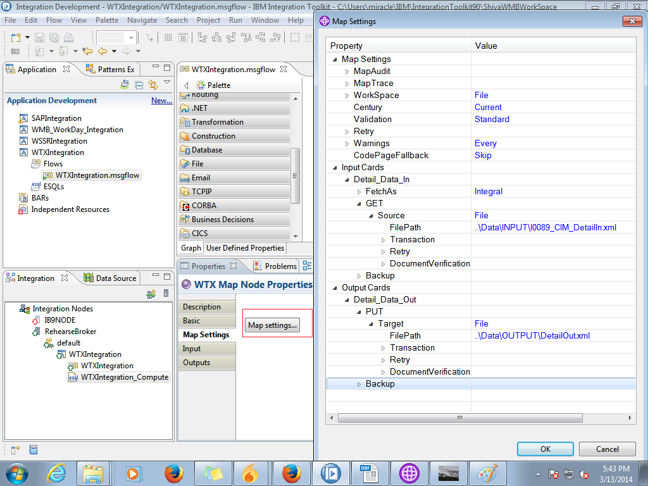This screenshot has width=648, height=486.
Task: Select the IB9NODE integration node
Action: 60,320
